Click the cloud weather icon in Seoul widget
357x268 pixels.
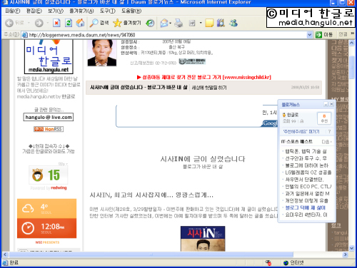click(28, 208)
